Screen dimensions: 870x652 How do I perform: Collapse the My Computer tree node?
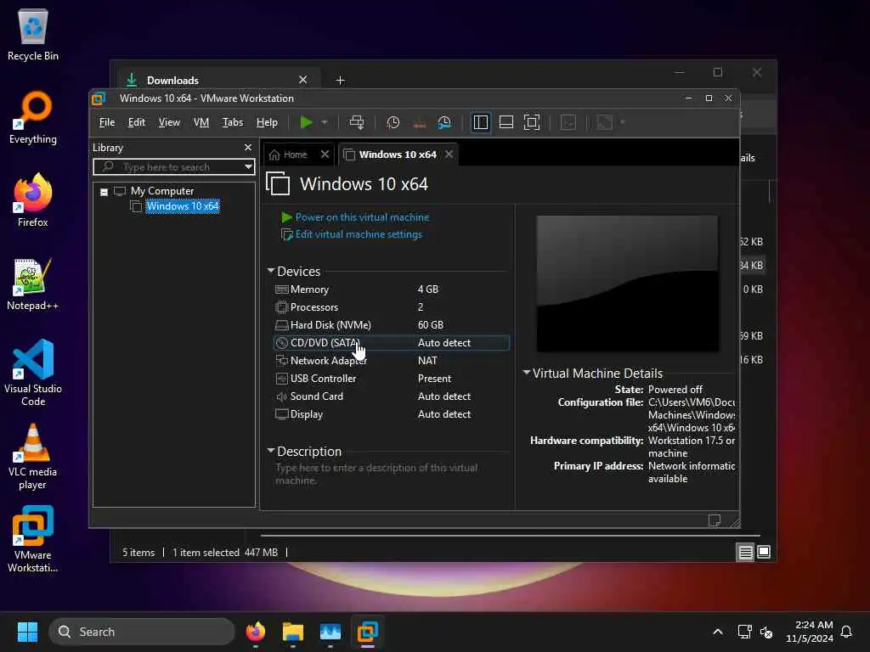[104, 192]
